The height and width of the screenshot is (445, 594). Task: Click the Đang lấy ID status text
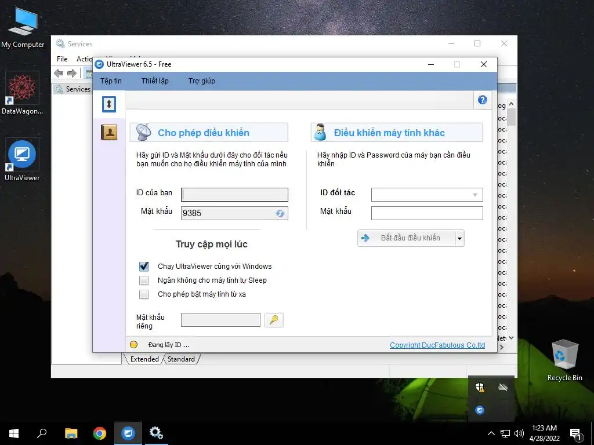169,345
